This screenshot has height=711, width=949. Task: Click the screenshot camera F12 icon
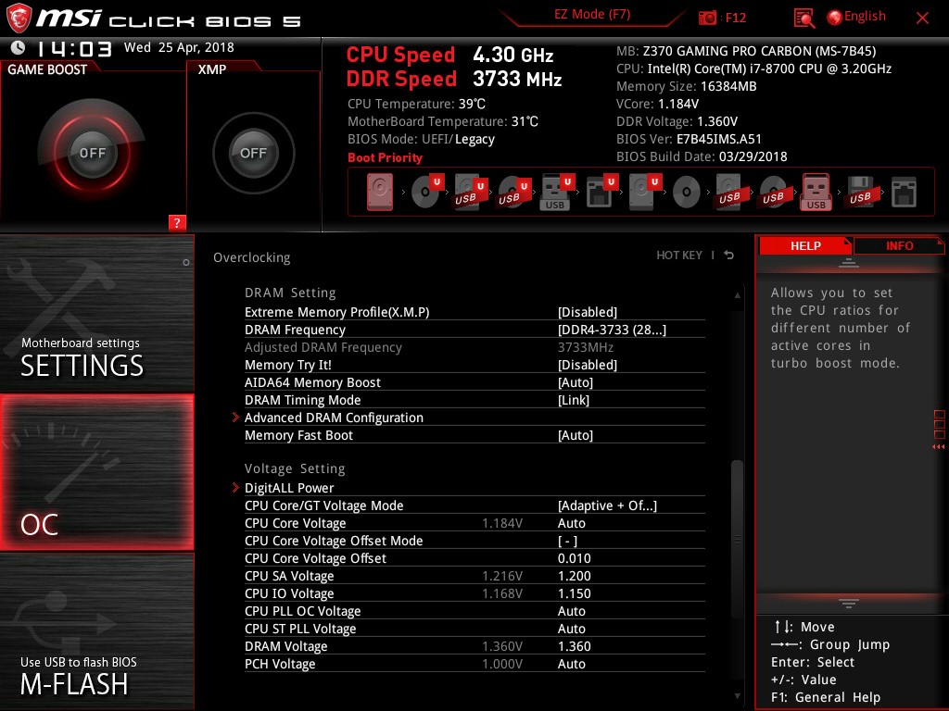(x=707, y=18)
